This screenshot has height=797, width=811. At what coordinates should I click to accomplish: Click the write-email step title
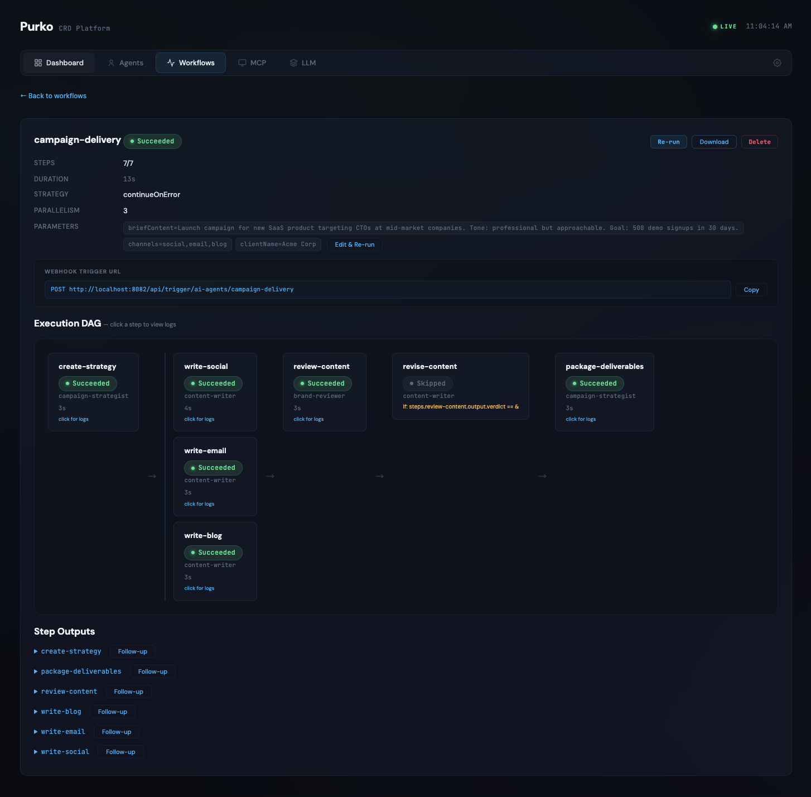tap(205, 451)
